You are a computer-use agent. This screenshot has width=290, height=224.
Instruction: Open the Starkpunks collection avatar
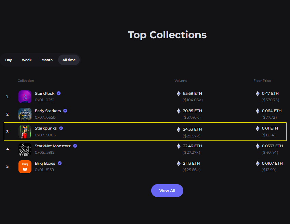pyautogui.click(x=25, y=132)
